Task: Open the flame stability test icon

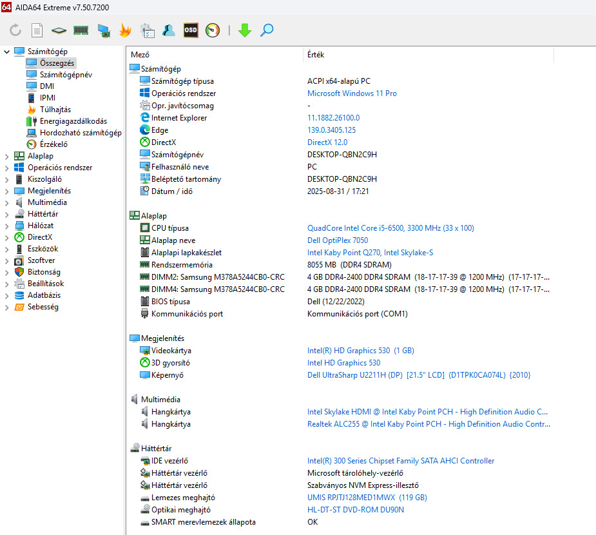Action: tap(125, 30)
